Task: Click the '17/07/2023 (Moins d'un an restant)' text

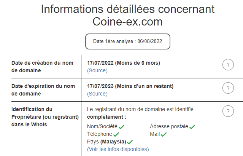Action: pyautogui.click(x=130, y=86)
